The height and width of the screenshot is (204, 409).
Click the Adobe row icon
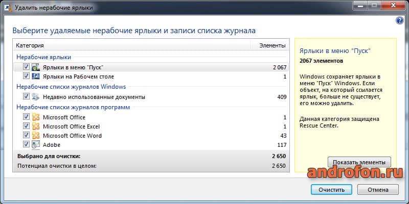35,145
